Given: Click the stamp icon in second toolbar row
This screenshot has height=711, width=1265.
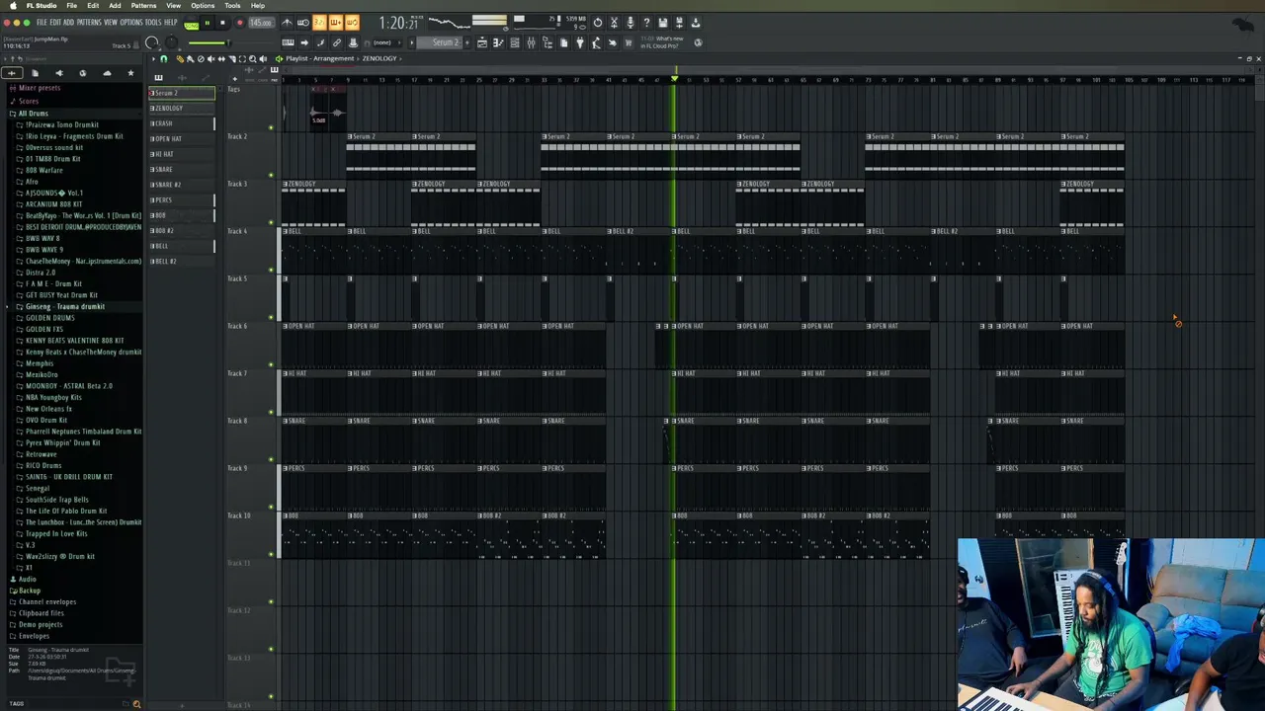Looking at the screenshot, I should pos(353,42).
